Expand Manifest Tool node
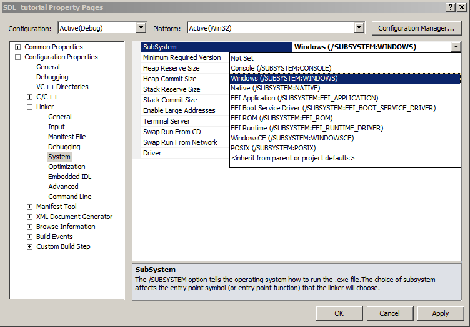470x327 pixels. (x=29, y=207)
